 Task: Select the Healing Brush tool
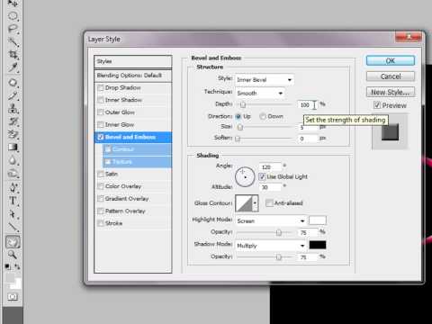(x=13, y=83)
